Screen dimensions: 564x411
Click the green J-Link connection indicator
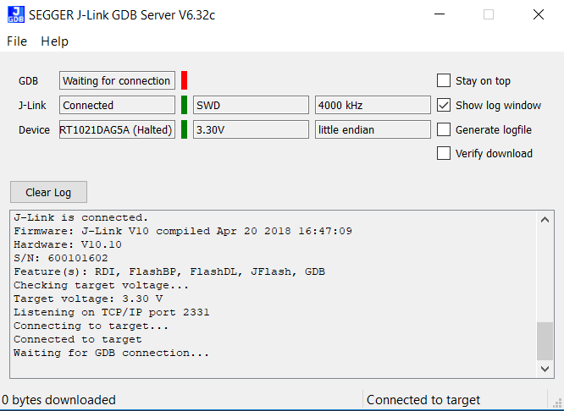click(184, 105)
